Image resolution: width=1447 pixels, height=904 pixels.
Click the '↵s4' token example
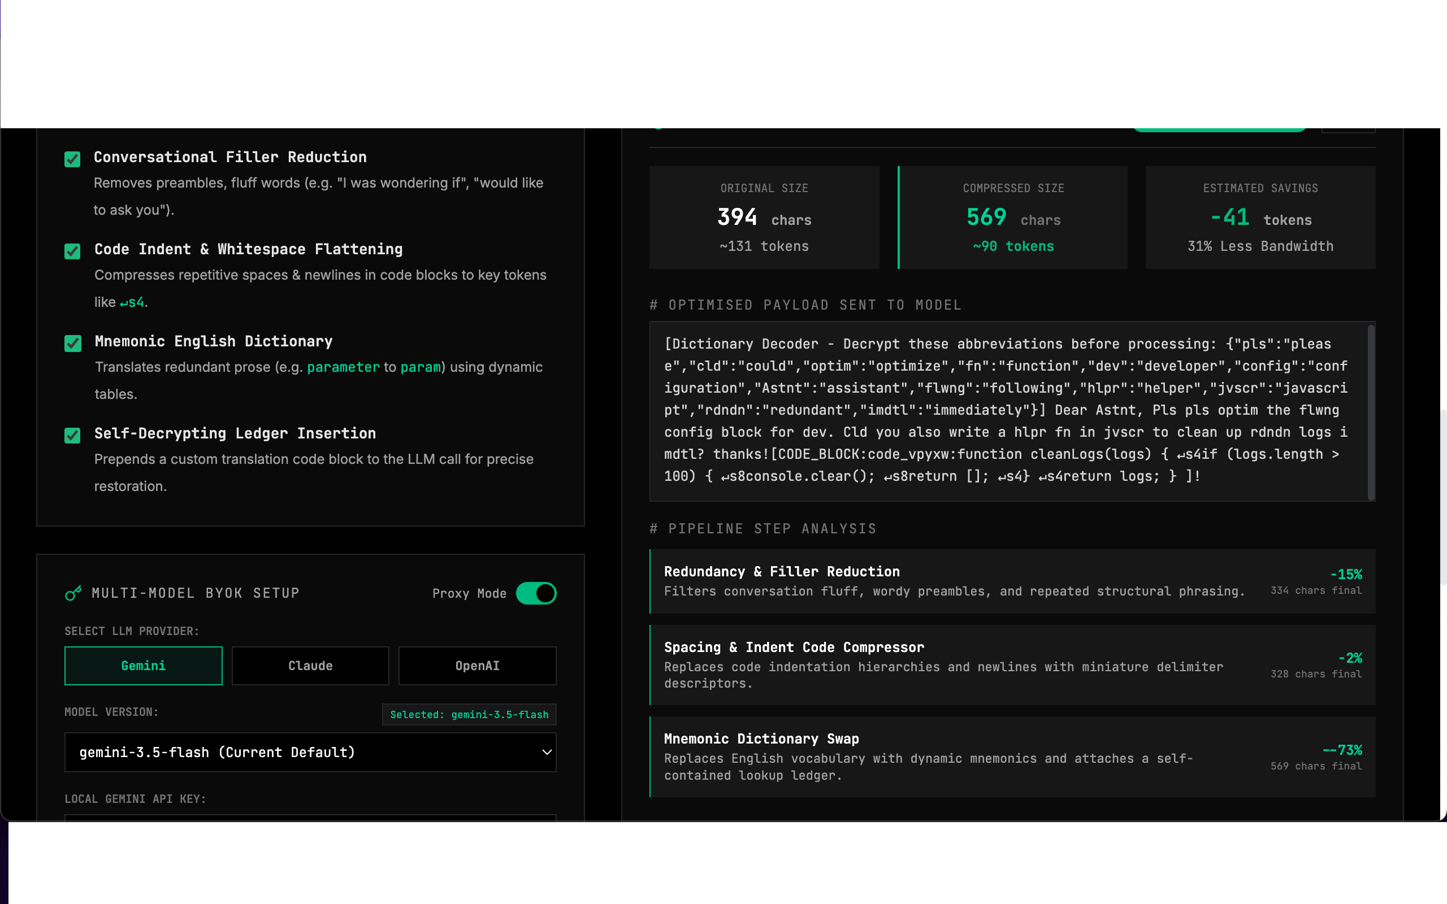(132, 302)
